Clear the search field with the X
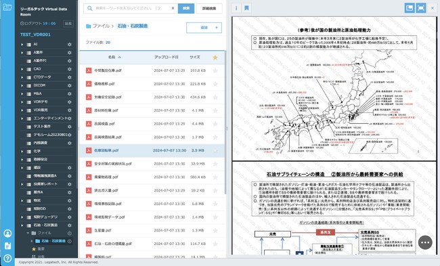 173,8
